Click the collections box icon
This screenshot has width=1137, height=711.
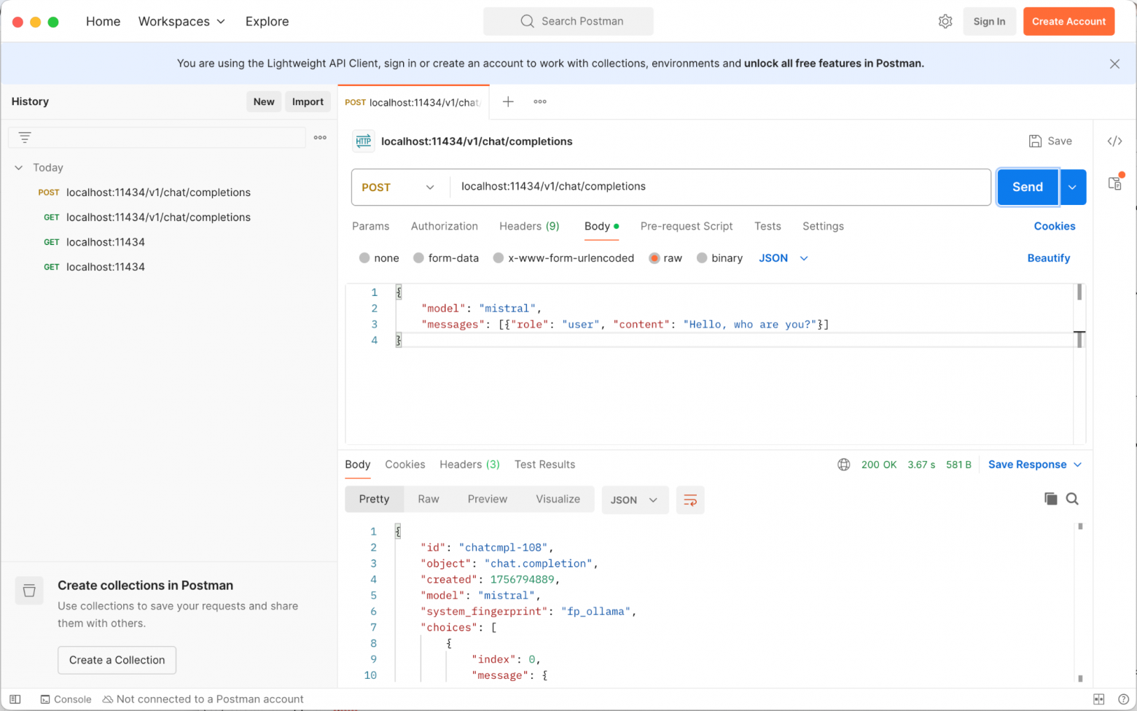(29, 590)
